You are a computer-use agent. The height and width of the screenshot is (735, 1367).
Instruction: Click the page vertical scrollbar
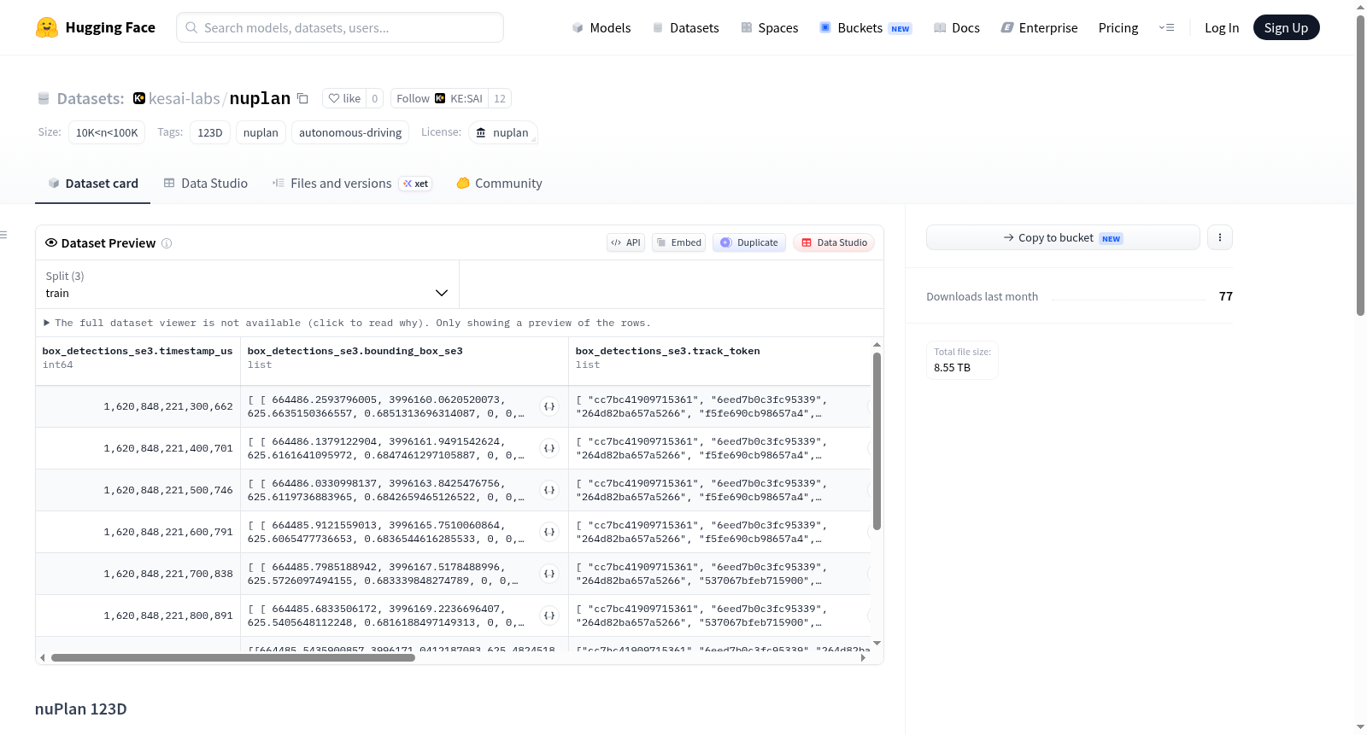pos(1360,166)
